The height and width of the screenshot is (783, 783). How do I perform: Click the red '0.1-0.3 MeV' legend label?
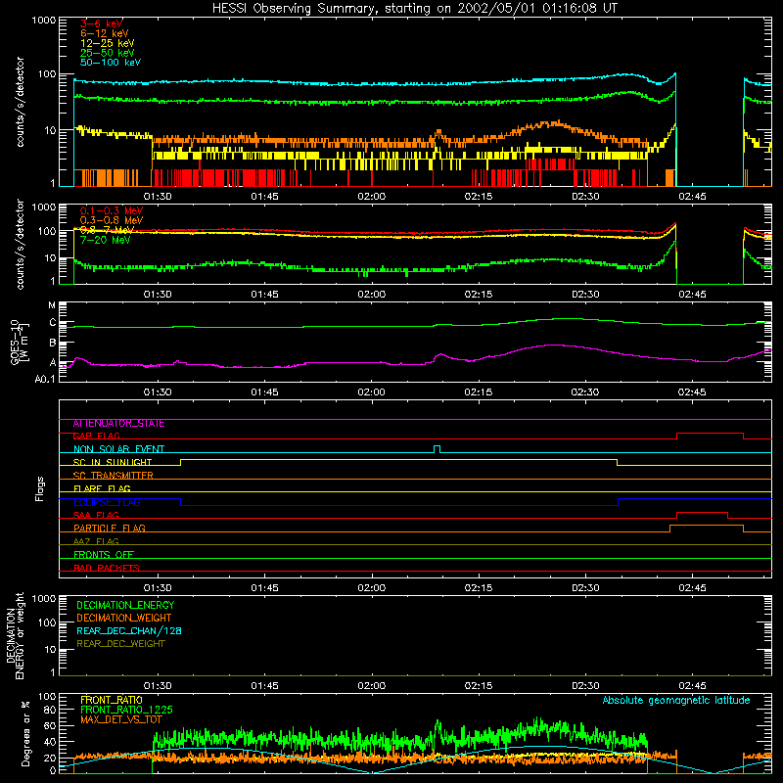(112, 210)
